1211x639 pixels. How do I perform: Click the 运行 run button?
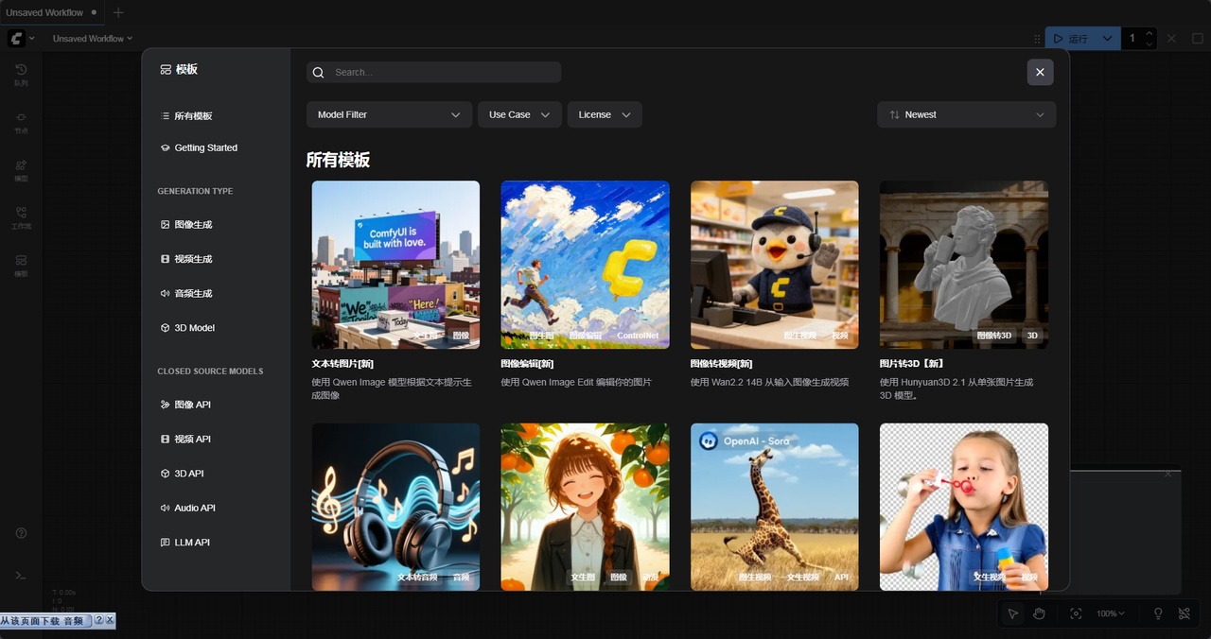pyautogui.click(x=1071, y=39)
